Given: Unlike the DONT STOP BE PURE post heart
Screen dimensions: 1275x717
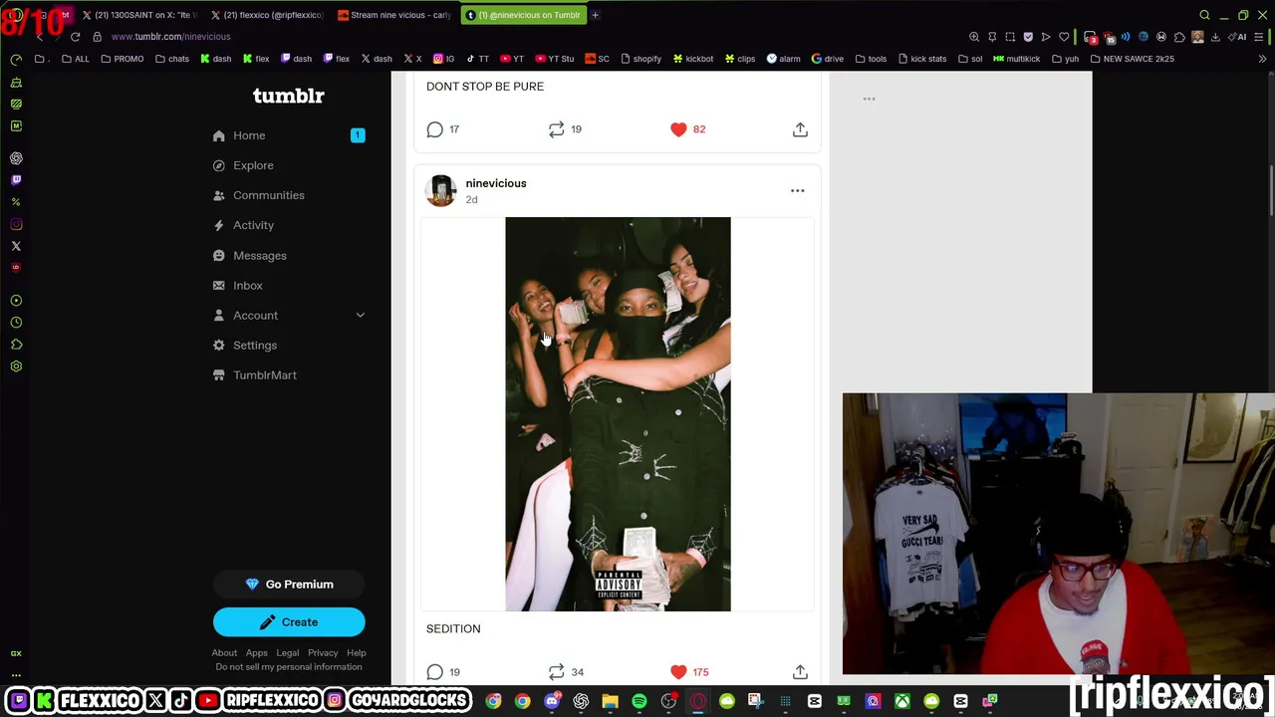Looking at the screenshot, I should tap(678, 129).
